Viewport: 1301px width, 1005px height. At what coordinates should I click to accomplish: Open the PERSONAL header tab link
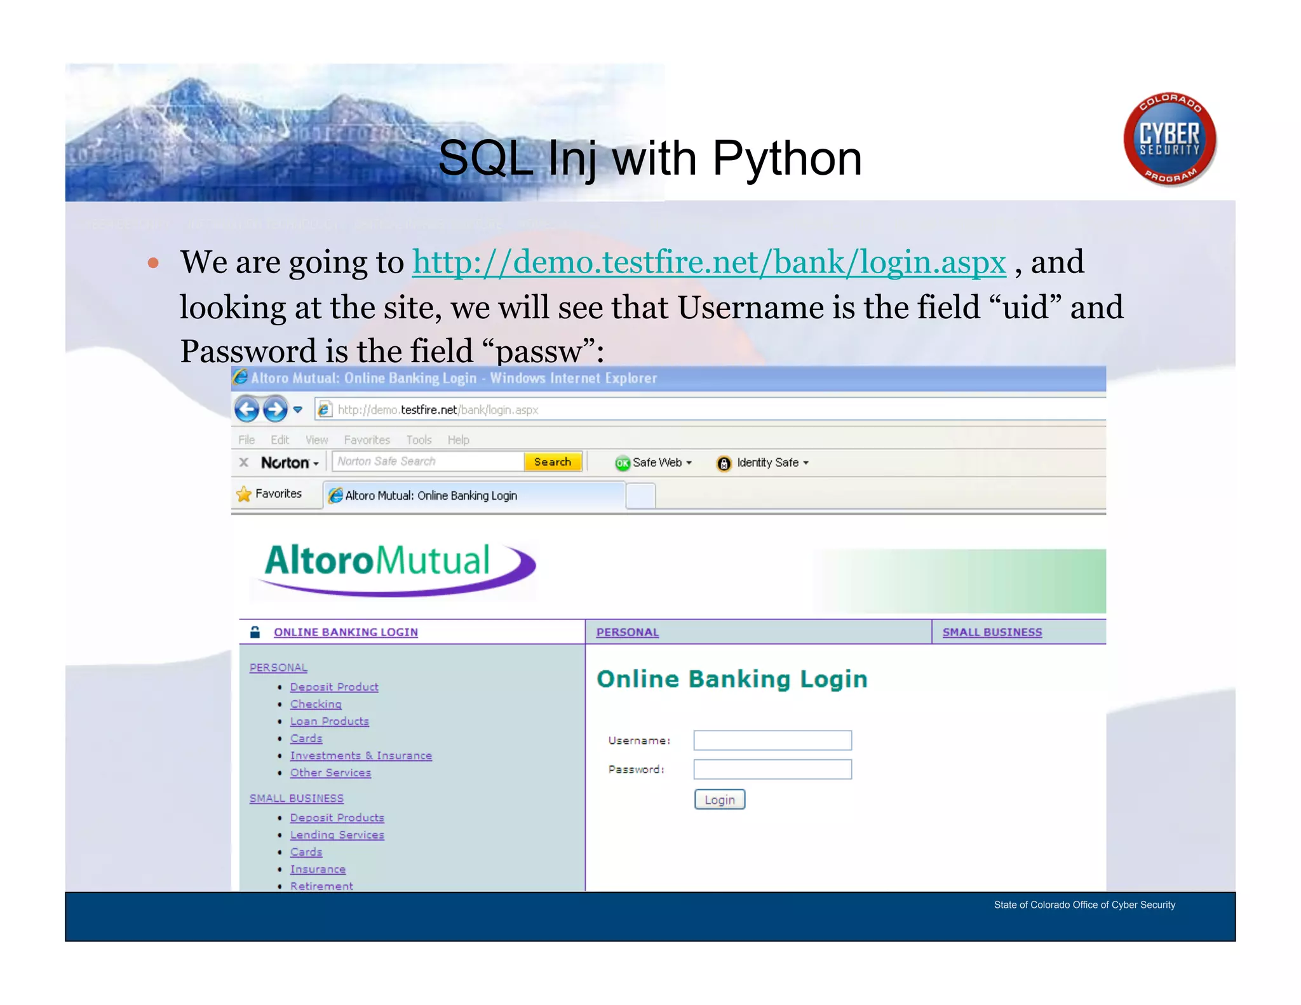tap(627, 632)
